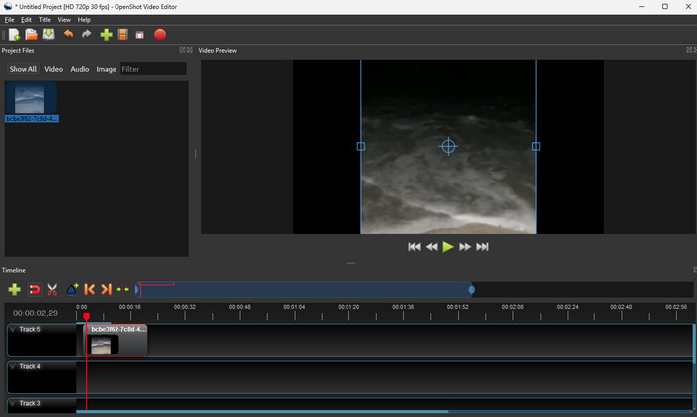Viewport: 697px width, 417px height.
Task: Open the Choose Profile film icon
Action: (123, 35)
